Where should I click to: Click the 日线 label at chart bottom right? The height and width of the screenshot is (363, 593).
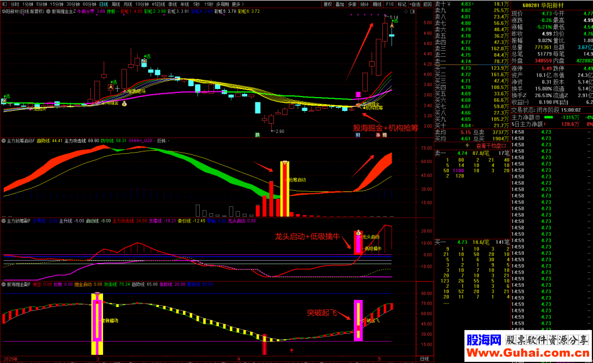point(424,359)
